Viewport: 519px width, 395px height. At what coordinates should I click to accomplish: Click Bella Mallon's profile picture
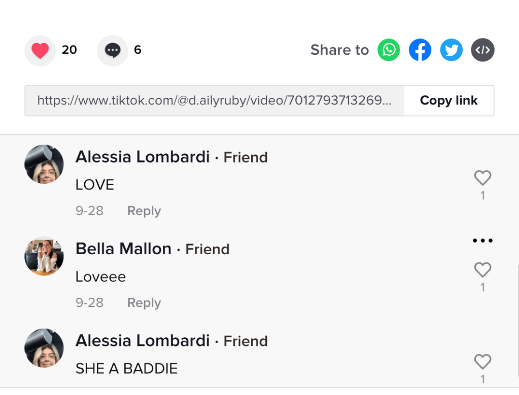click(44, 256)
